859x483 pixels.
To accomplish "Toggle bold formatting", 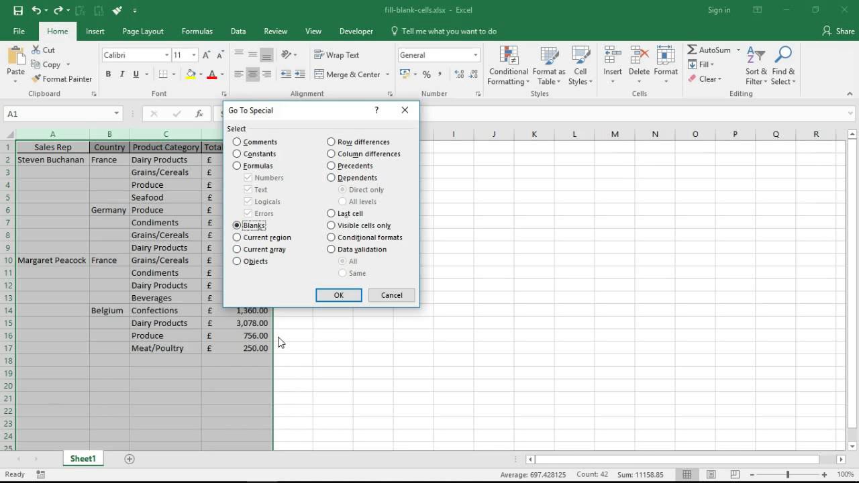I will [107, 74].
